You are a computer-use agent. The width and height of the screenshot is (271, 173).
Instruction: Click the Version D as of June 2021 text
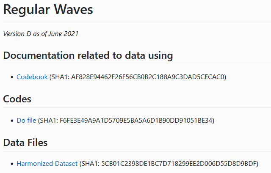point(41,34)
